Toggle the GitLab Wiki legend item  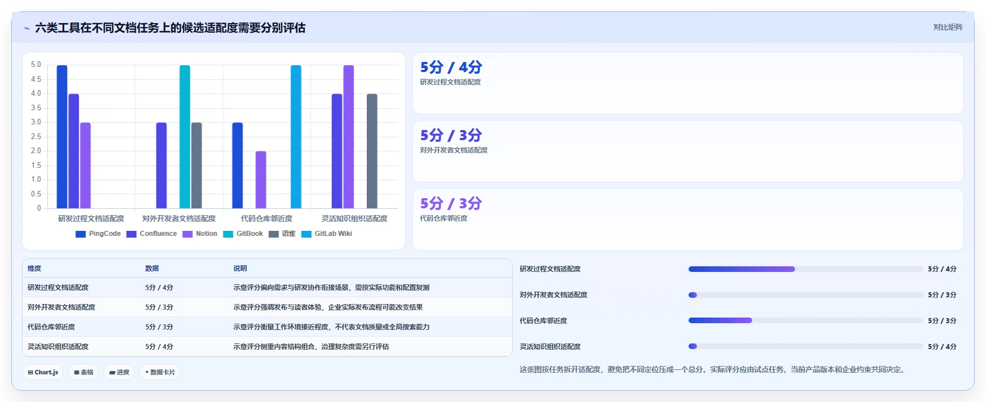coord(326,234)
